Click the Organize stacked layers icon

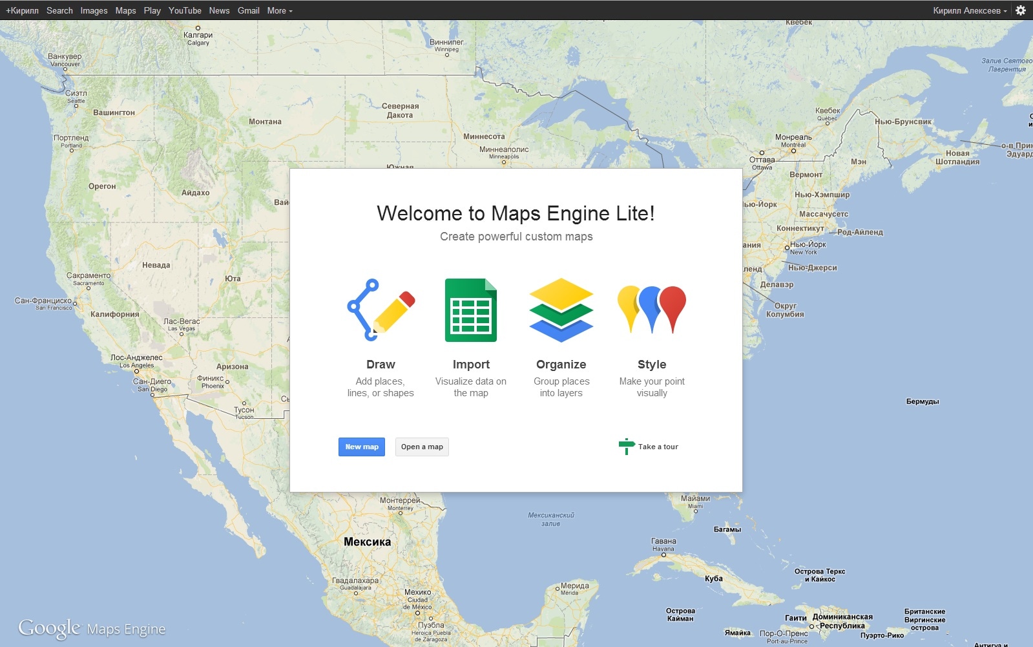(x=561, y=310)
